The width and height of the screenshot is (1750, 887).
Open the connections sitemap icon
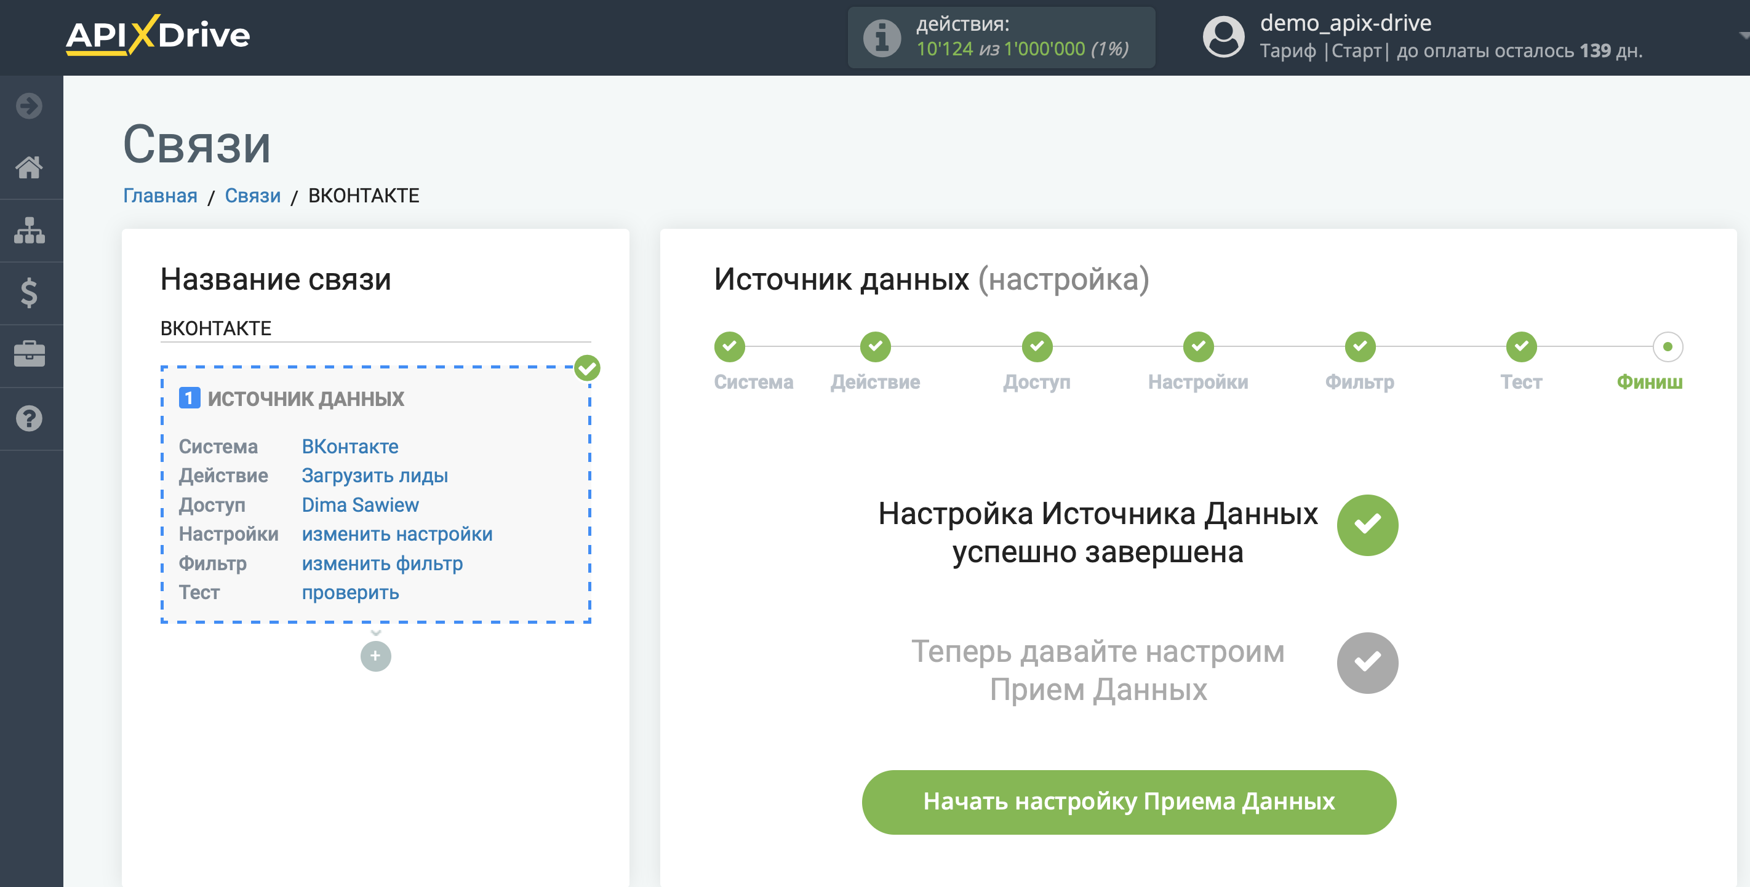tap(29, 230)
